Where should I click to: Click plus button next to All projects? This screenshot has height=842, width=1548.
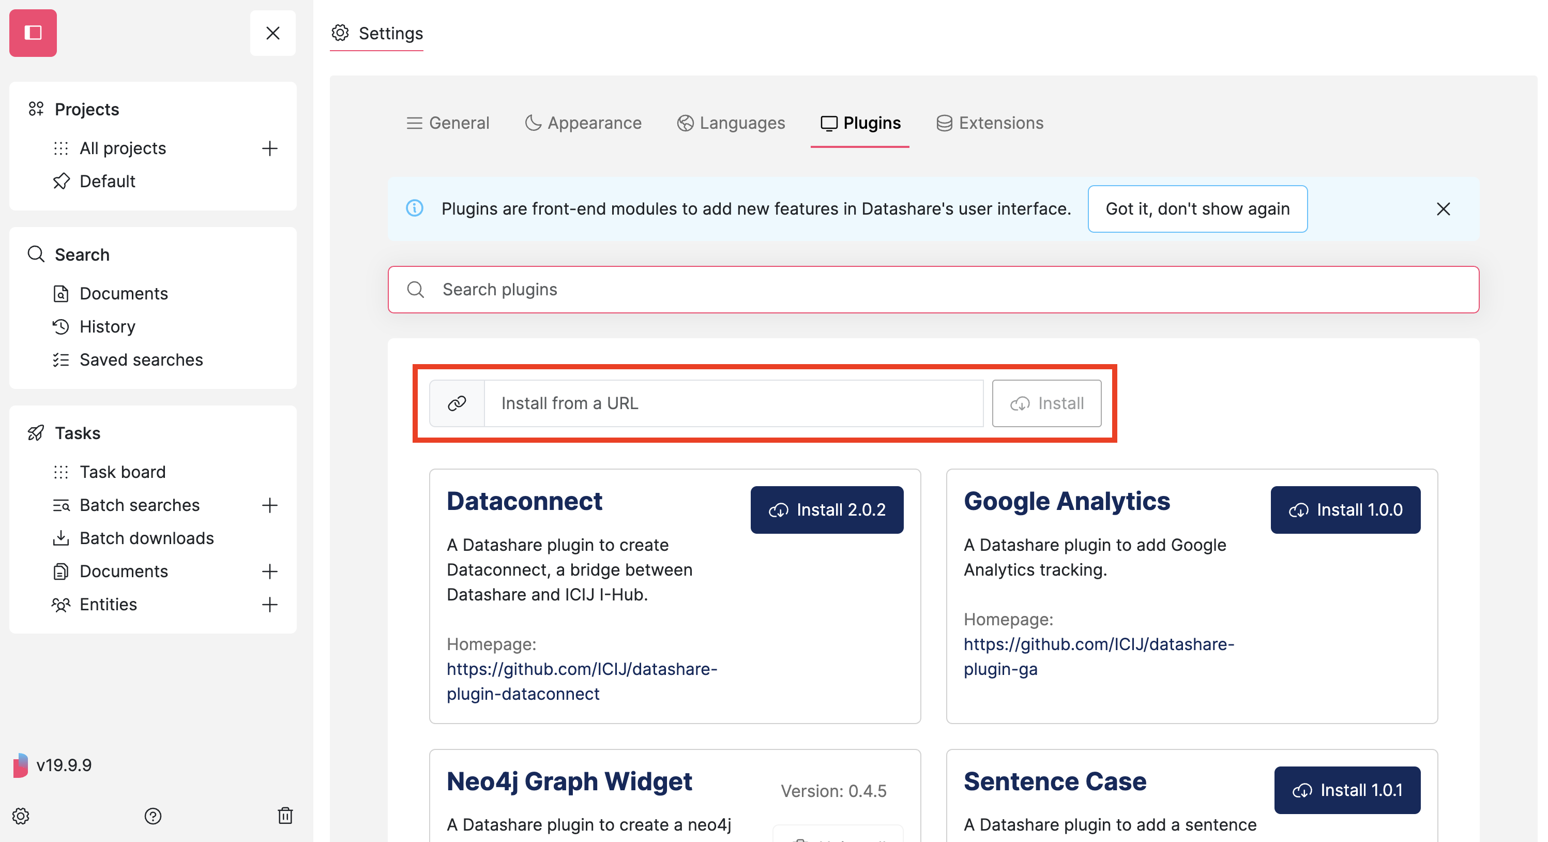(270, 148)
